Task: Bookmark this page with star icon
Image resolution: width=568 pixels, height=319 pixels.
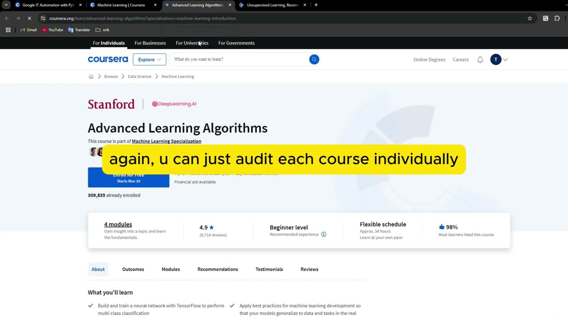Action: click(530, 18)
